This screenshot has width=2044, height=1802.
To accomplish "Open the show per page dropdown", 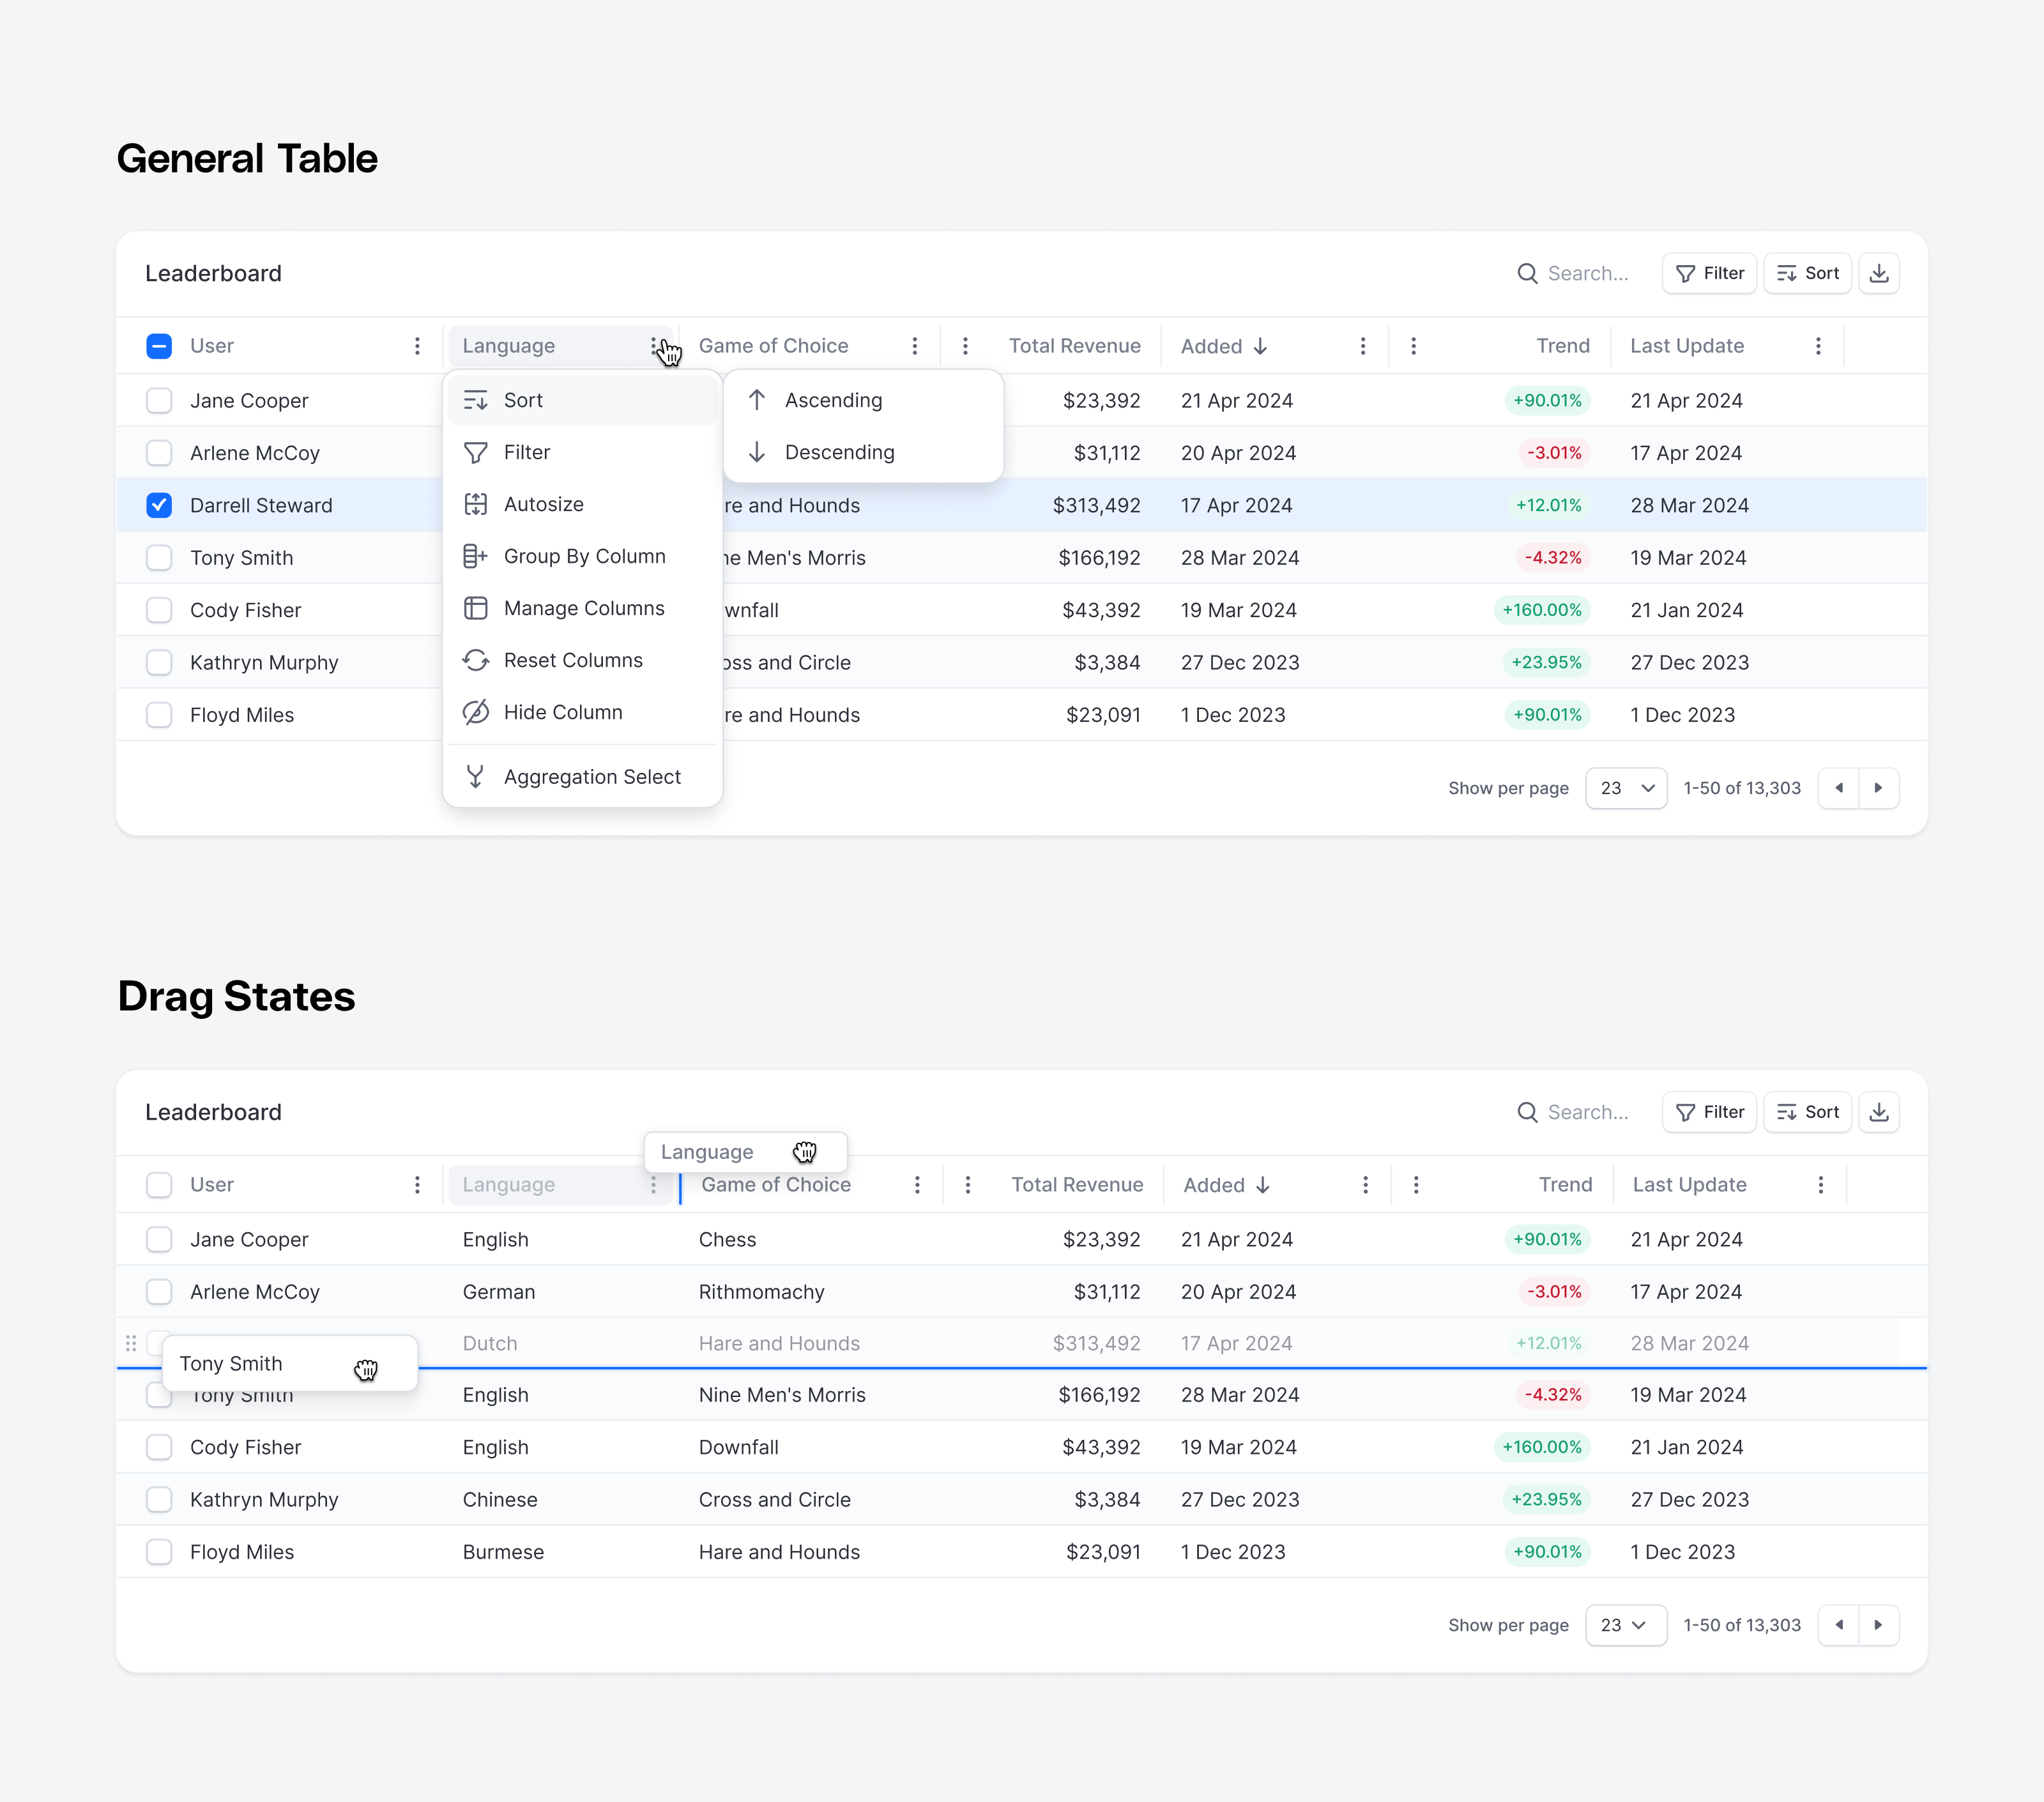I will pos(1626,788).
